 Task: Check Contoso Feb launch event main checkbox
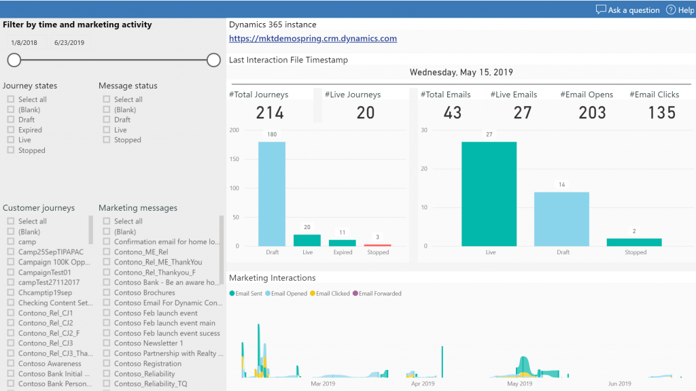coord(107,323)
